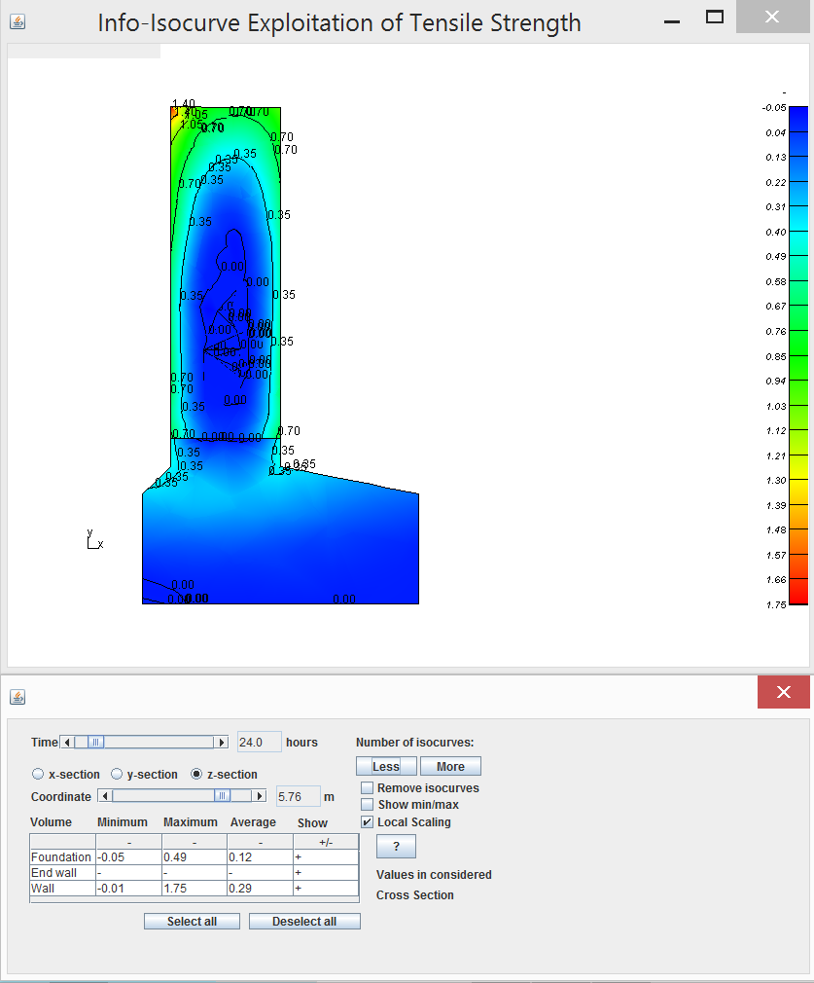The image size is (814, 983).
Task: Toggle the Show + cell for Wall
Action: [x=326, y=889]
